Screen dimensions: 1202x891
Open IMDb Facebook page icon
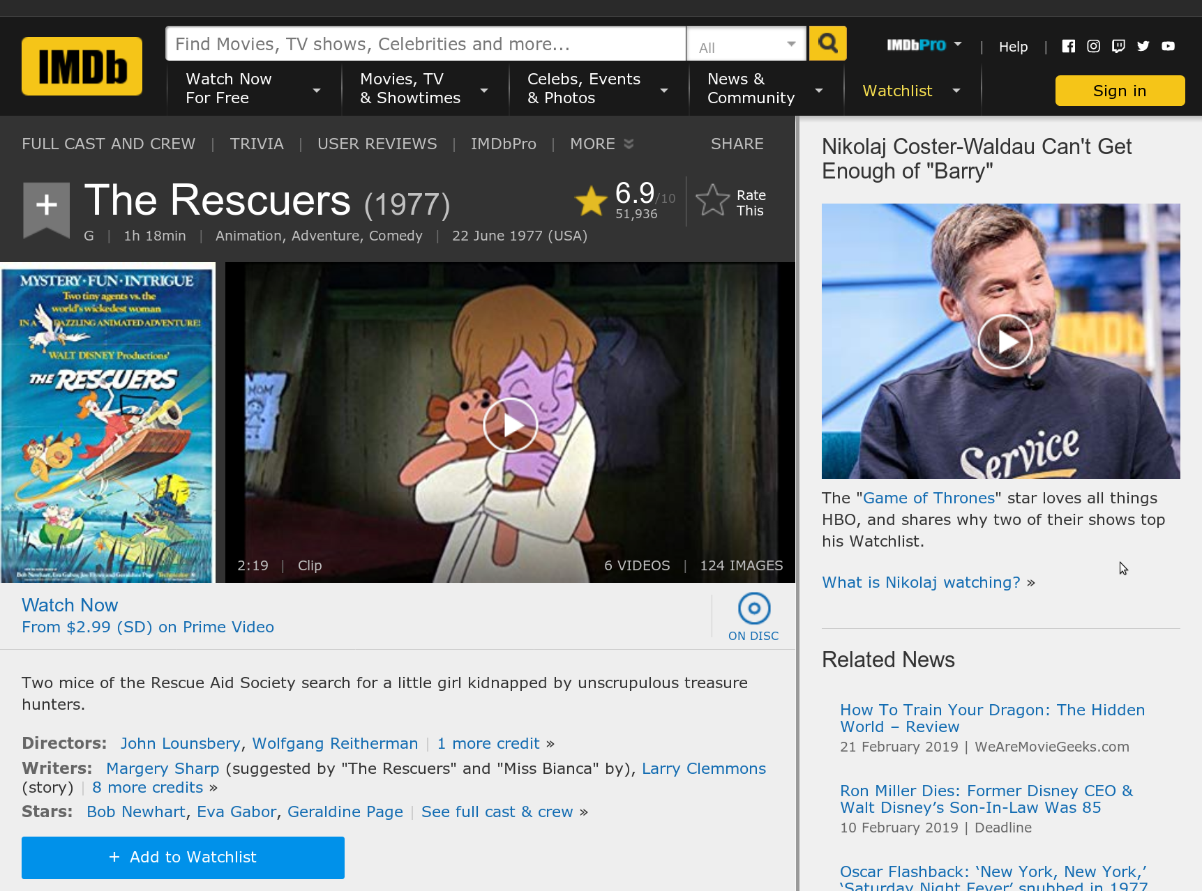tap(1068, 46)
